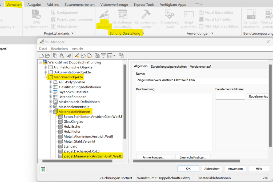Screen dimensions: 273x182
Task: Click the Anwenden button
Action: (x=235, y=169)
